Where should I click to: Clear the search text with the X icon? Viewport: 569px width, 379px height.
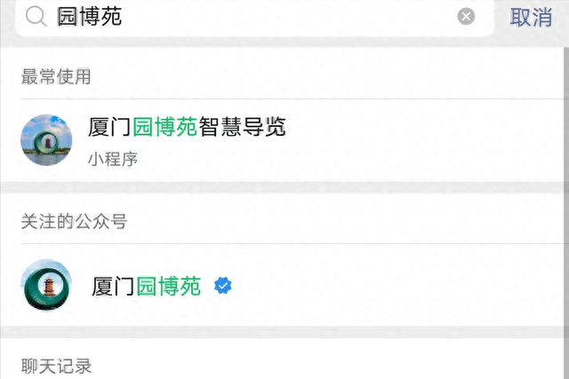466,17
